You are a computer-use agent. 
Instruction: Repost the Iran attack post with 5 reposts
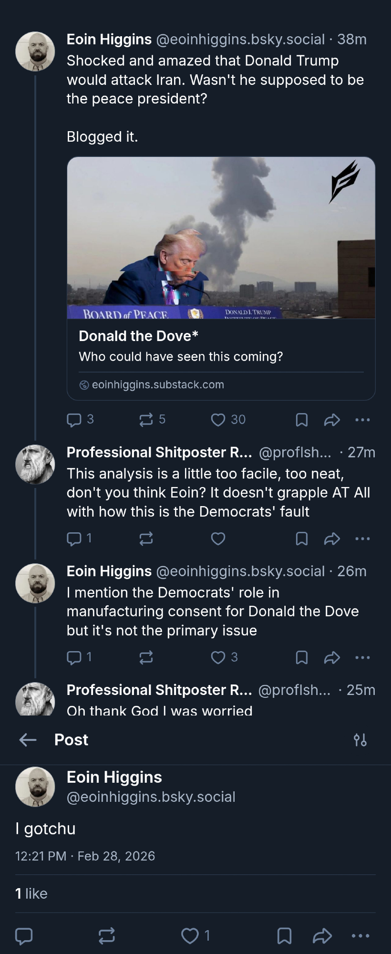pyautogui.click(x=146, y=420)
